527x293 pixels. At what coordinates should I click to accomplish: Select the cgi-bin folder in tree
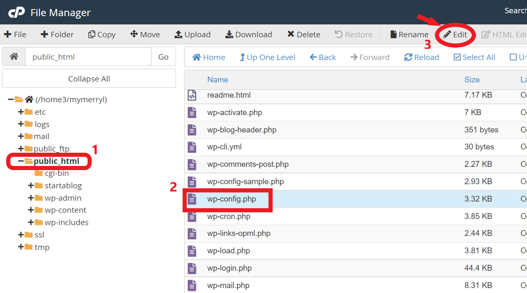pyautogui.click(x=56, y=173)
